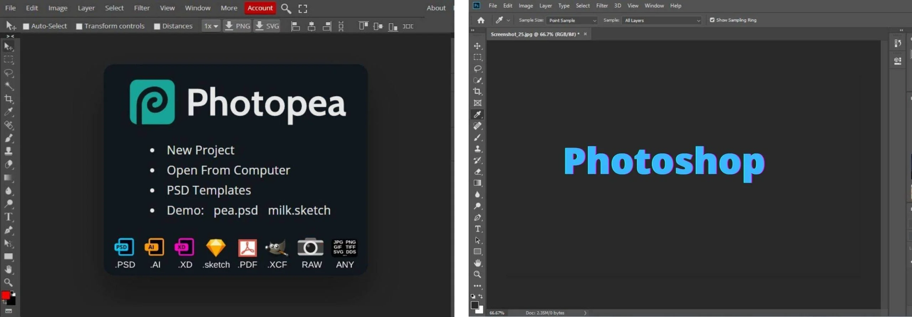Open Photoshop's Sample Size dropdown
This screenshot has width=912, height=317.
pos(571,20)
